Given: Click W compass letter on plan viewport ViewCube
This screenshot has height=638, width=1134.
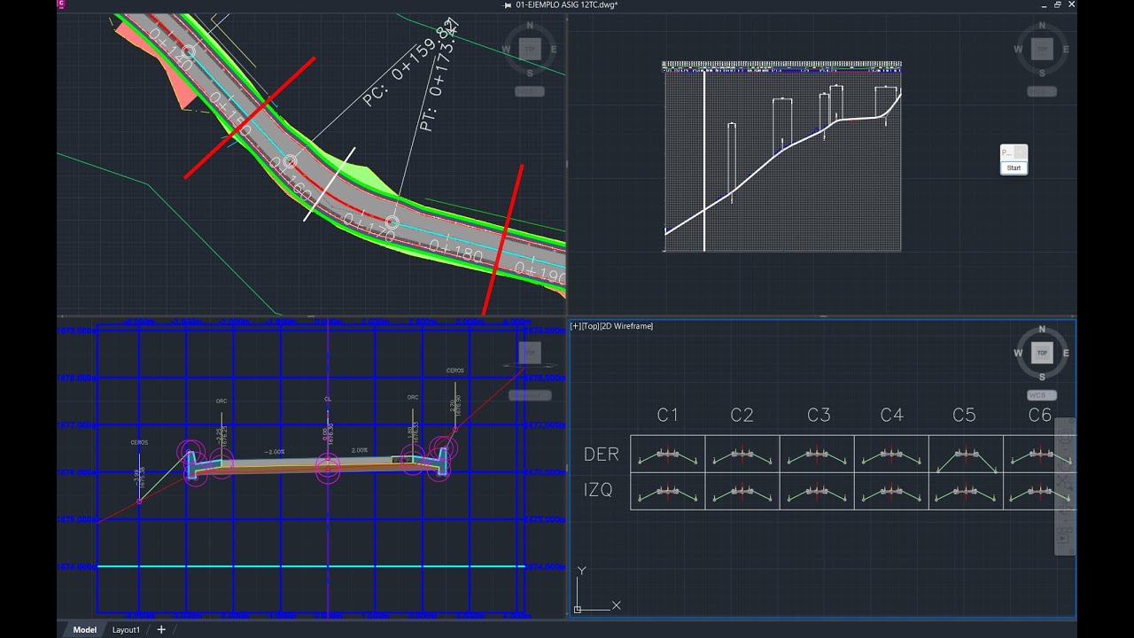Looking at the screenshot, I should (506, 50).
